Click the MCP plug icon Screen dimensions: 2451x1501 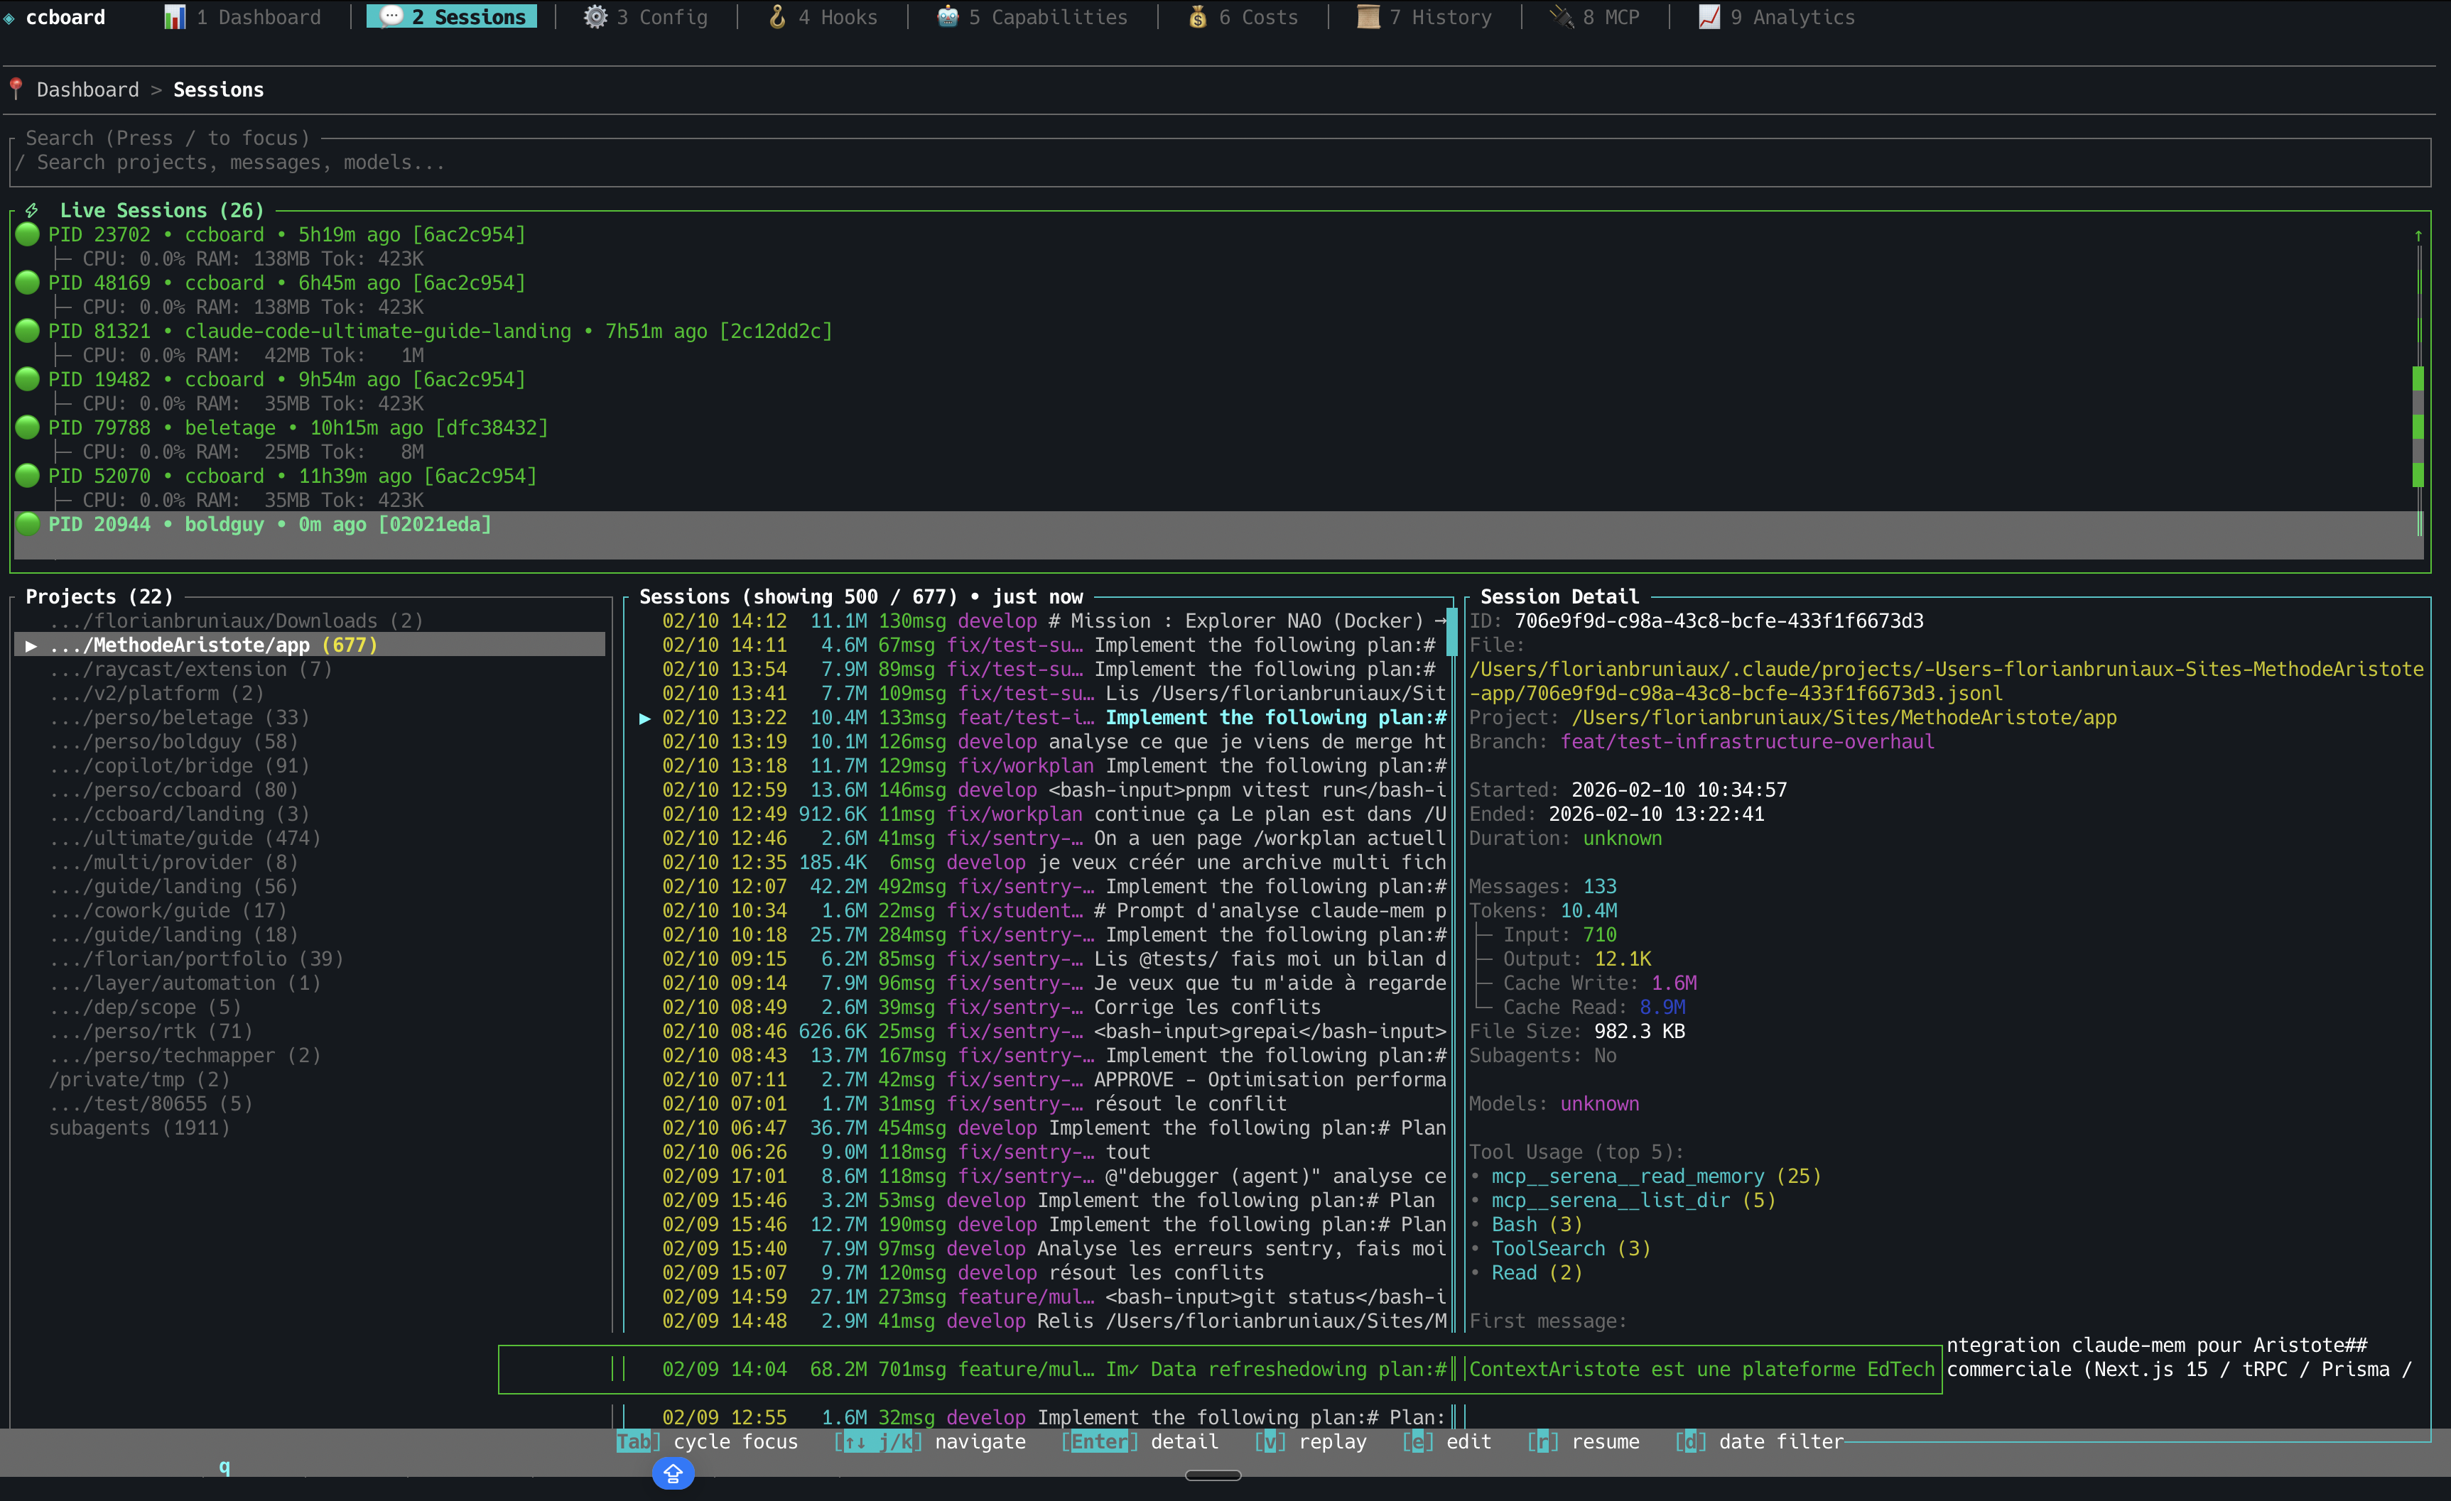tap(1562, 17)
